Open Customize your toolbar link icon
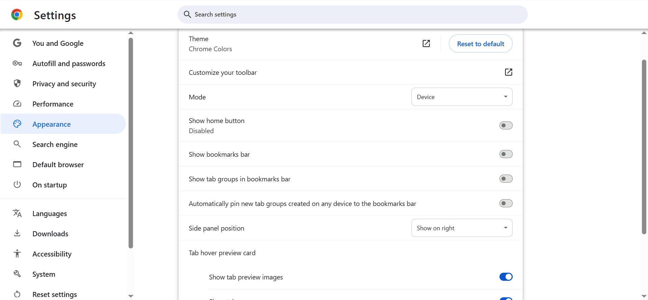Image resolution: width=648 pixels, height=300 pixels. 508,72
